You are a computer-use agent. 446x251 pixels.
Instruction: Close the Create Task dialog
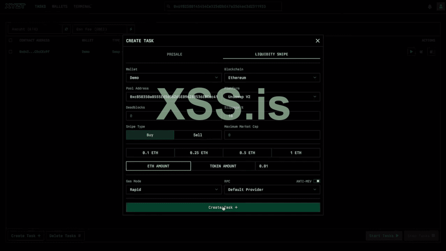pyautogui.click(x=318, y=40)
